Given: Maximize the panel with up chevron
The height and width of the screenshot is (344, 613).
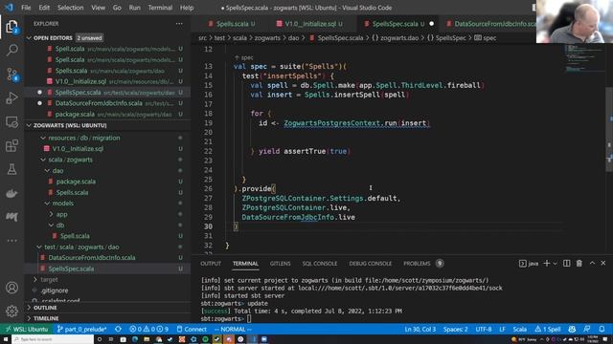Looking at the screenshot, I should tap(592, 264).
